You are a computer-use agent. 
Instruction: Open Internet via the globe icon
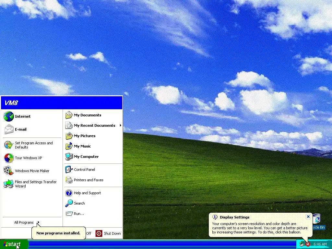(9, 116)
